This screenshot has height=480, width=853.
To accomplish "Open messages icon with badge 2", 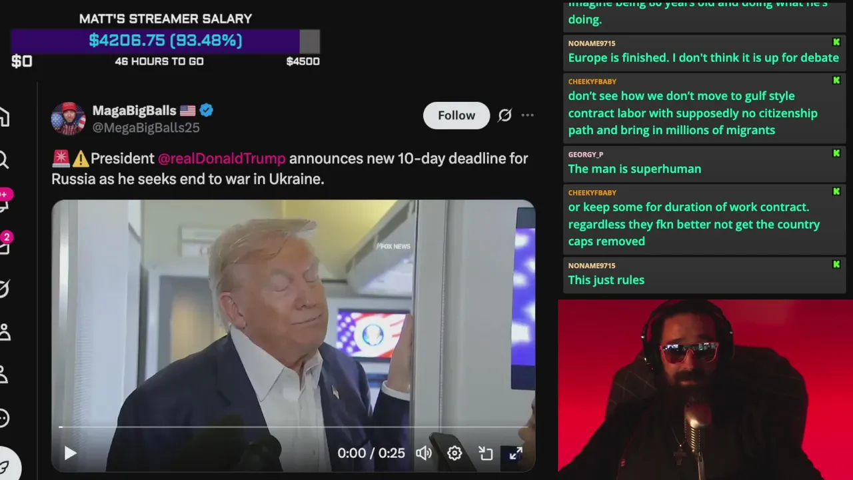I will tap(5, 244).
